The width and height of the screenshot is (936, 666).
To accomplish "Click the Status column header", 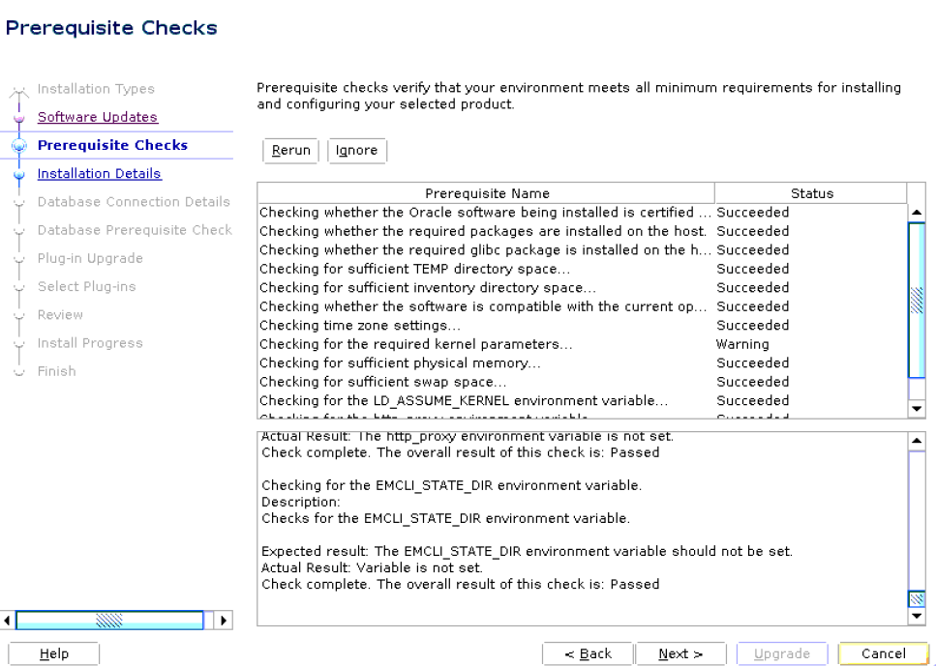I will 810,193.
